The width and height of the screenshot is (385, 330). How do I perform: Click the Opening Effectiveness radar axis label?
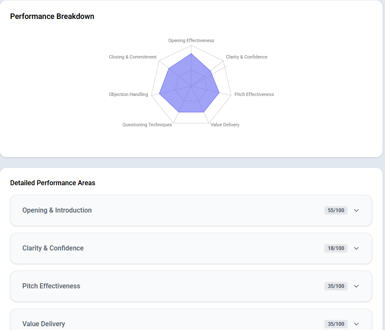tap(191, 40)
